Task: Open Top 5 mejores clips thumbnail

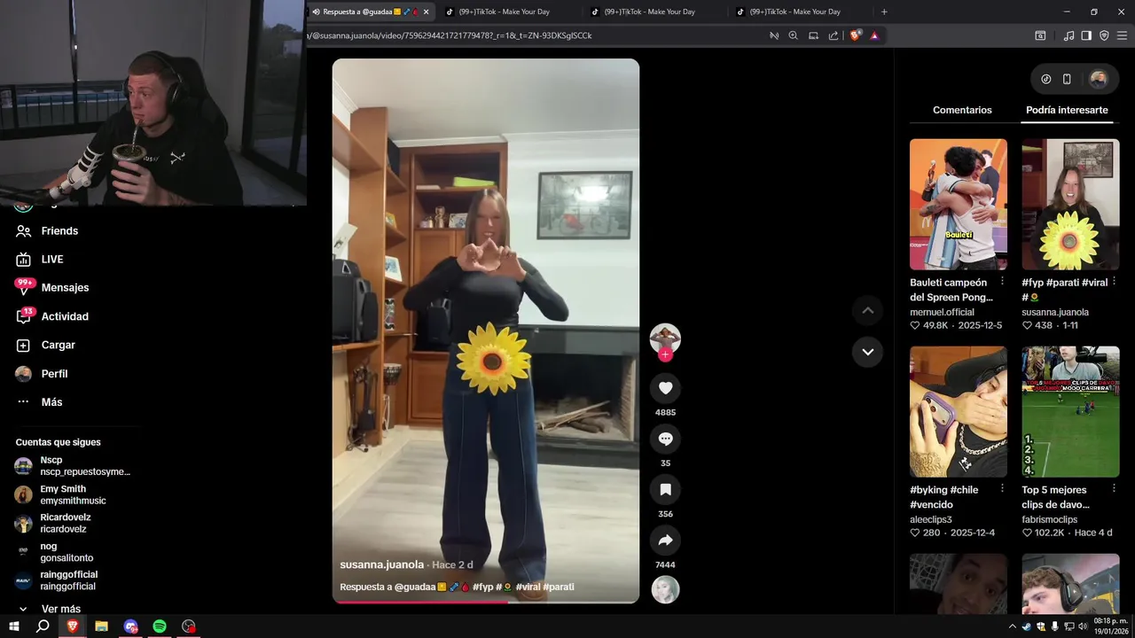Action: tap(1070, 411)
